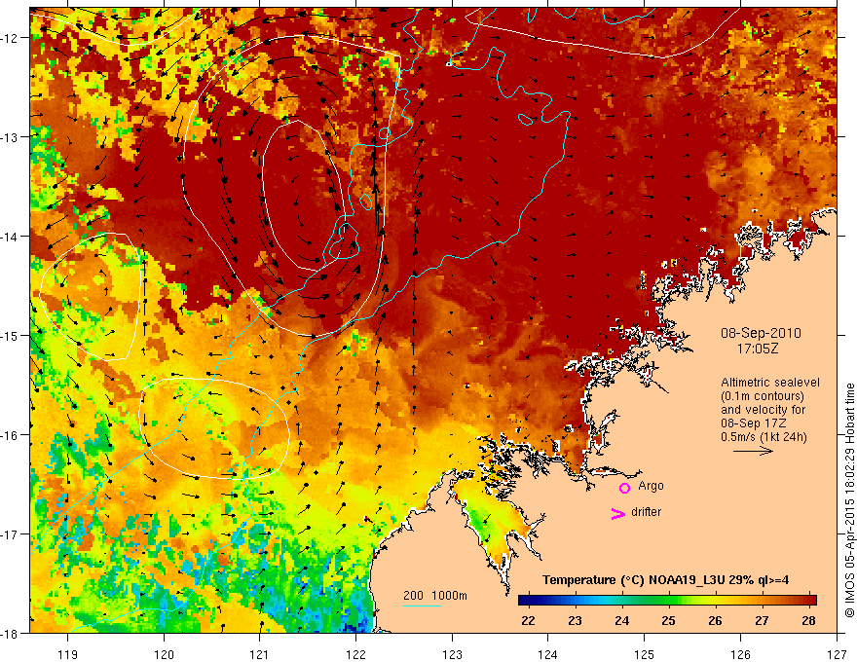Click the colorbar tick label 22
The width and height of the screenshot is (857, 662).
point(528,620)
